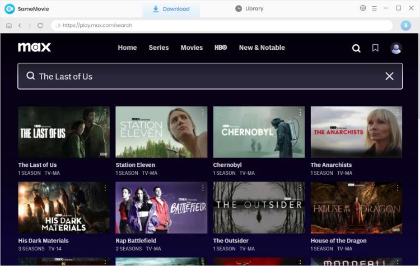Open the Home menu item

click(x=127, y=48)
